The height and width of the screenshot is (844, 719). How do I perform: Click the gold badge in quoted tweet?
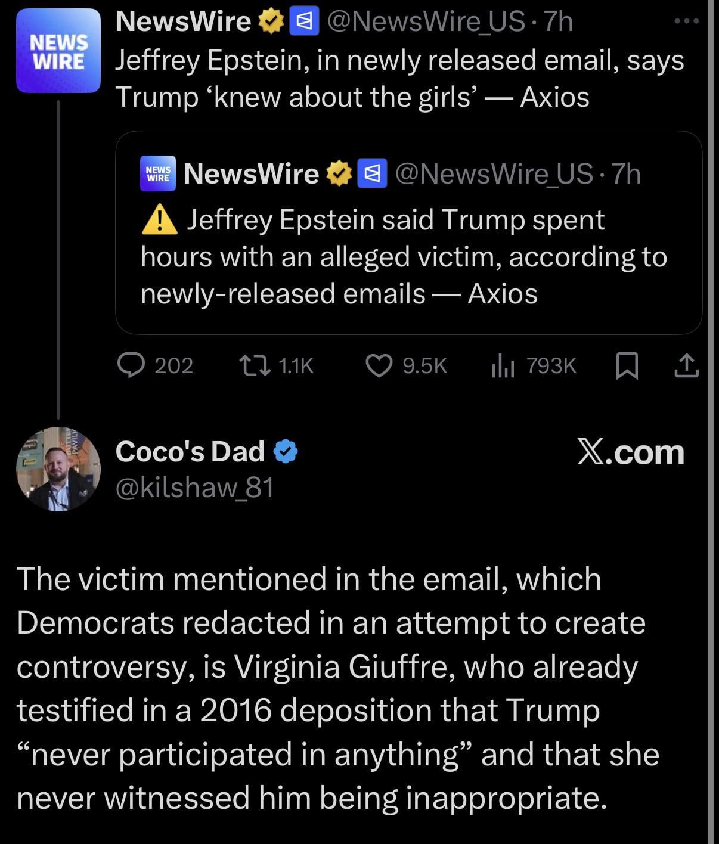click(x=339, y=173)
